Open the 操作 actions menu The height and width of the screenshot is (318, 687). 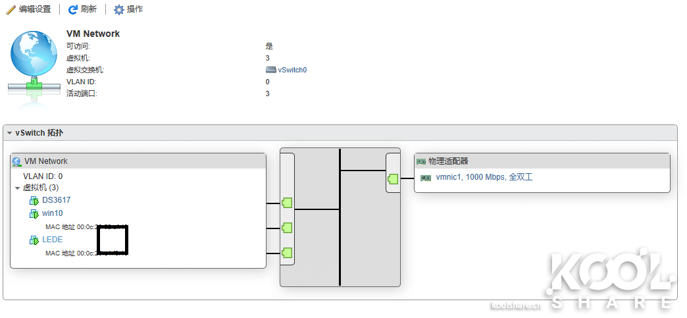click(x=134, y=10)
